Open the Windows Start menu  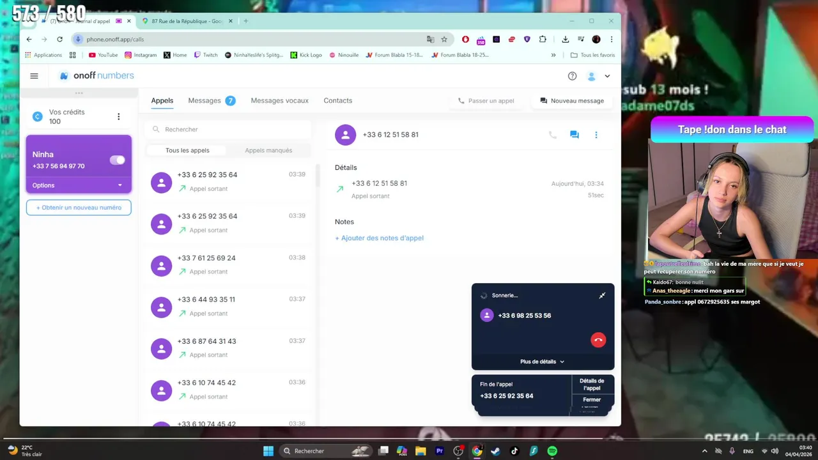coord(268,451)
